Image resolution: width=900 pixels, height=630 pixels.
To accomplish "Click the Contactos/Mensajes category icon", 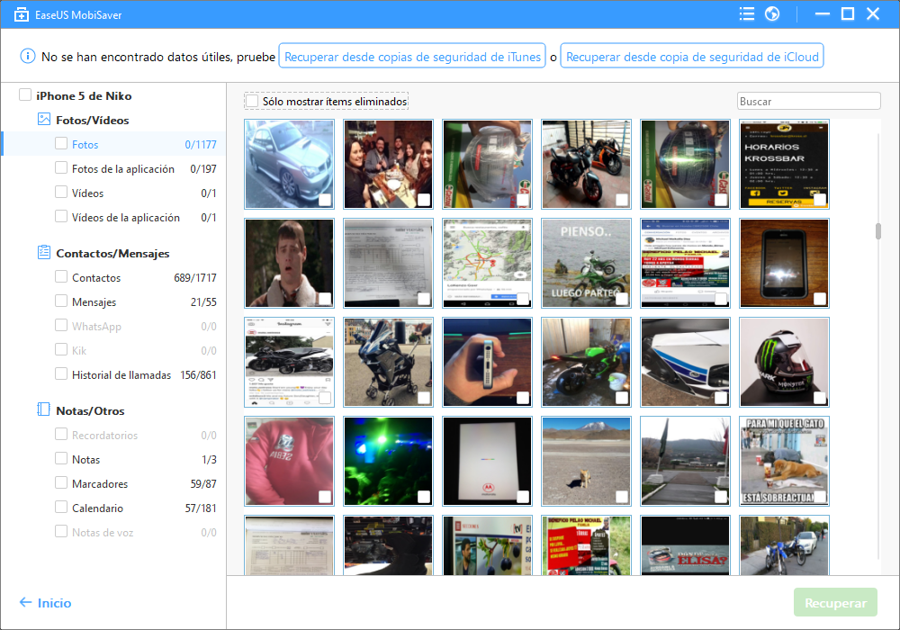I will point(43,253).
